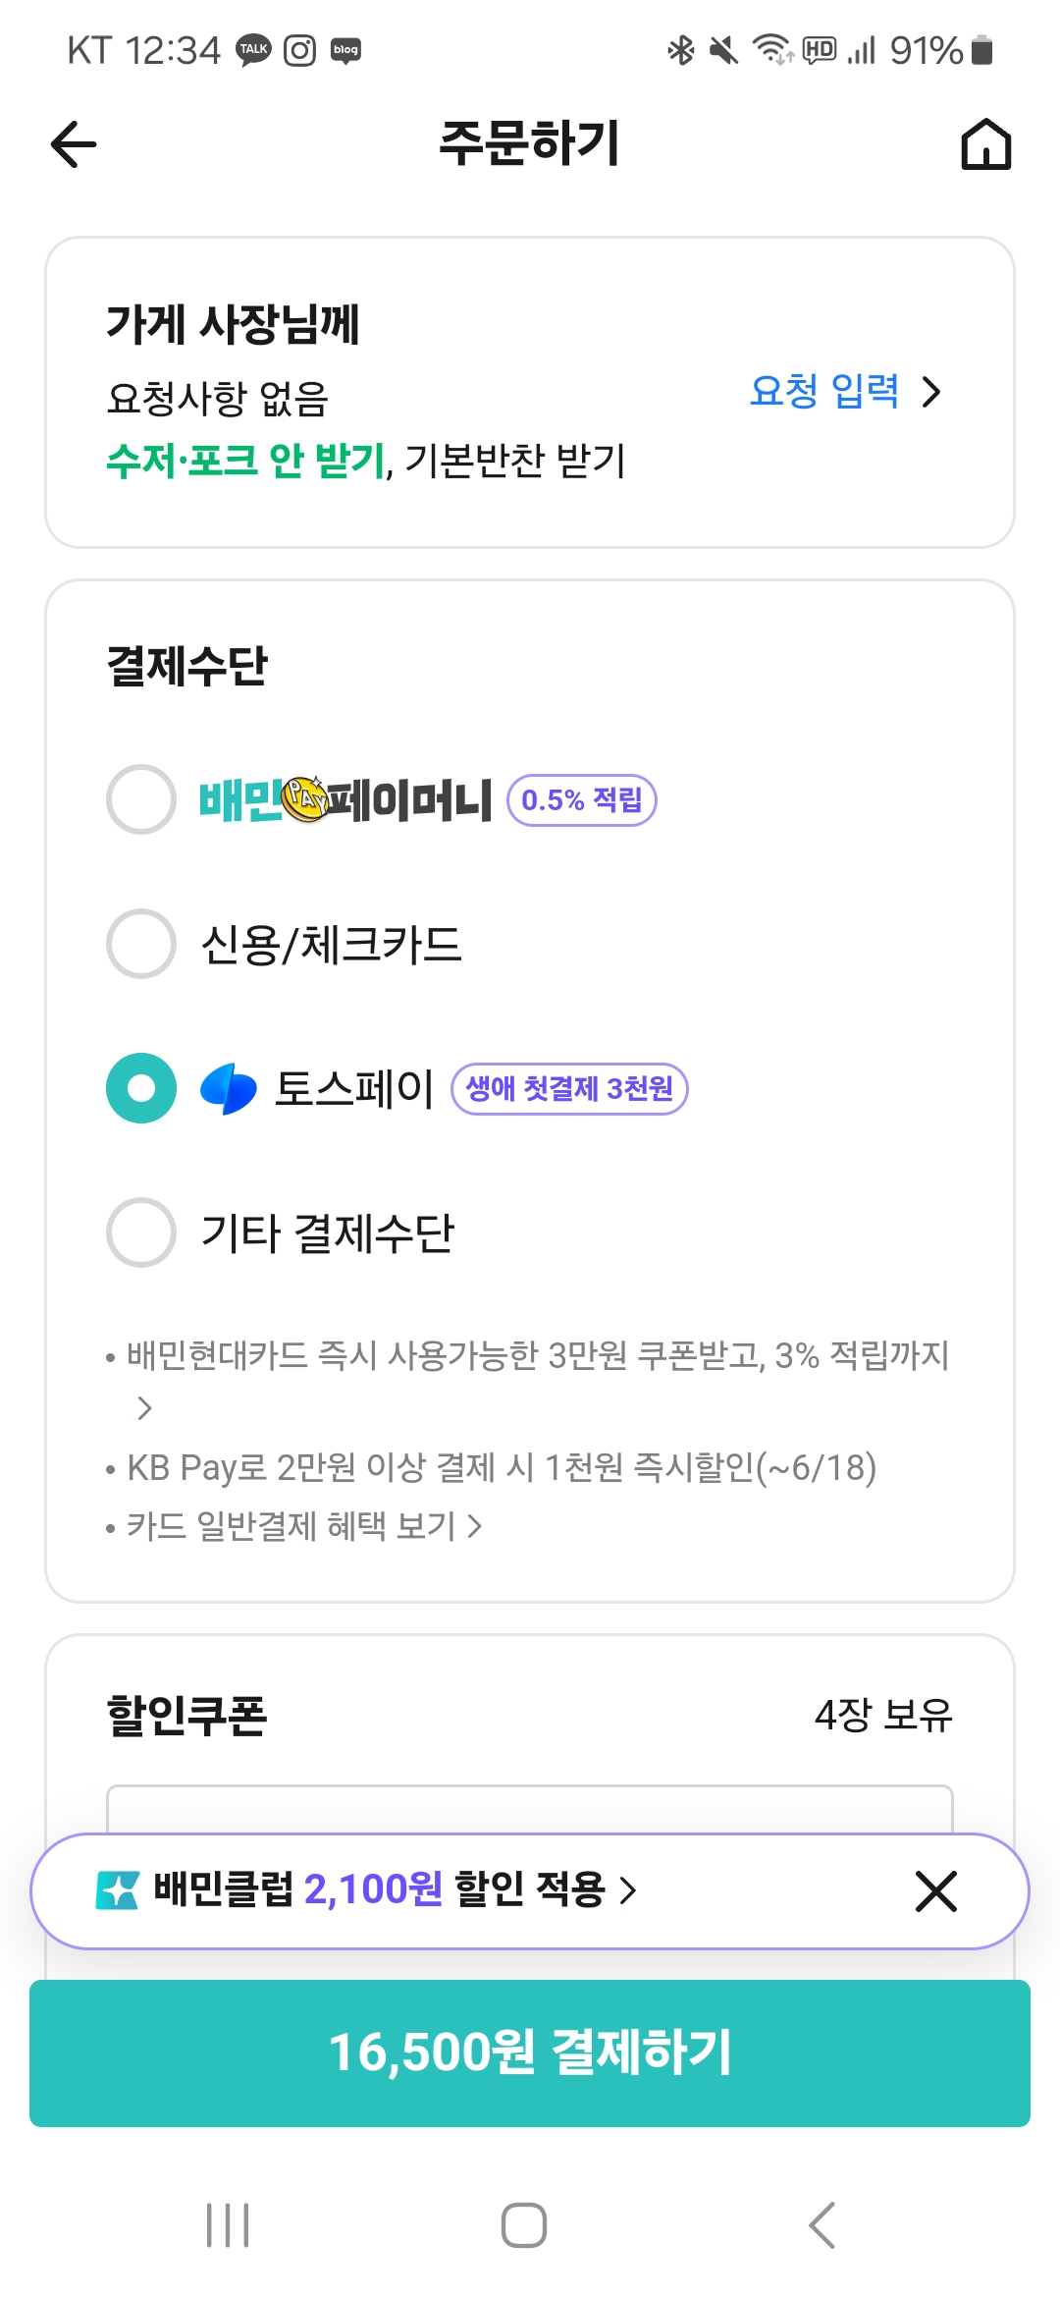The width and height of the screenshot is (1060, 2298).
Task: Tap the back arrow in header
Action: coord(75,145)
